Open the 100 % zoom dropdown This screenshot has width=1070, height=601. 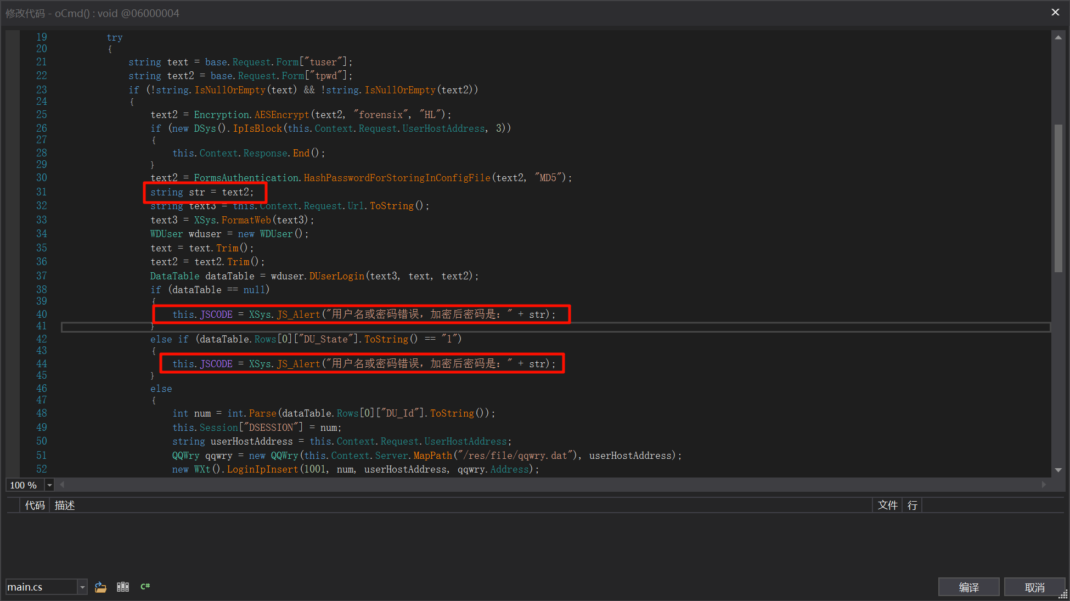tap(49, 485)
